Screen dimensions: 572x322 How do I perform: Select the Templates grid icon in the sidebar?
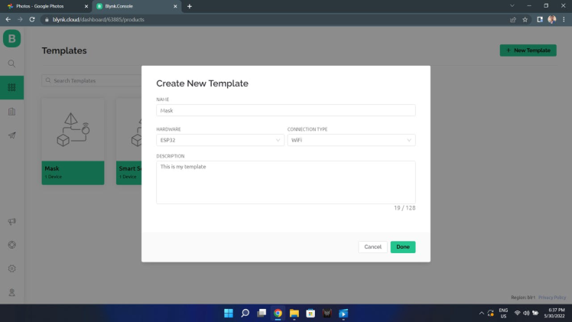click(x=11, y=87)
